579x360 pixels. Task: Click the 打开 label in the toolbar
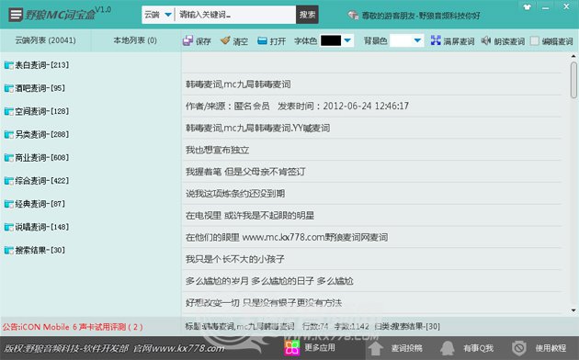[278, 41]
